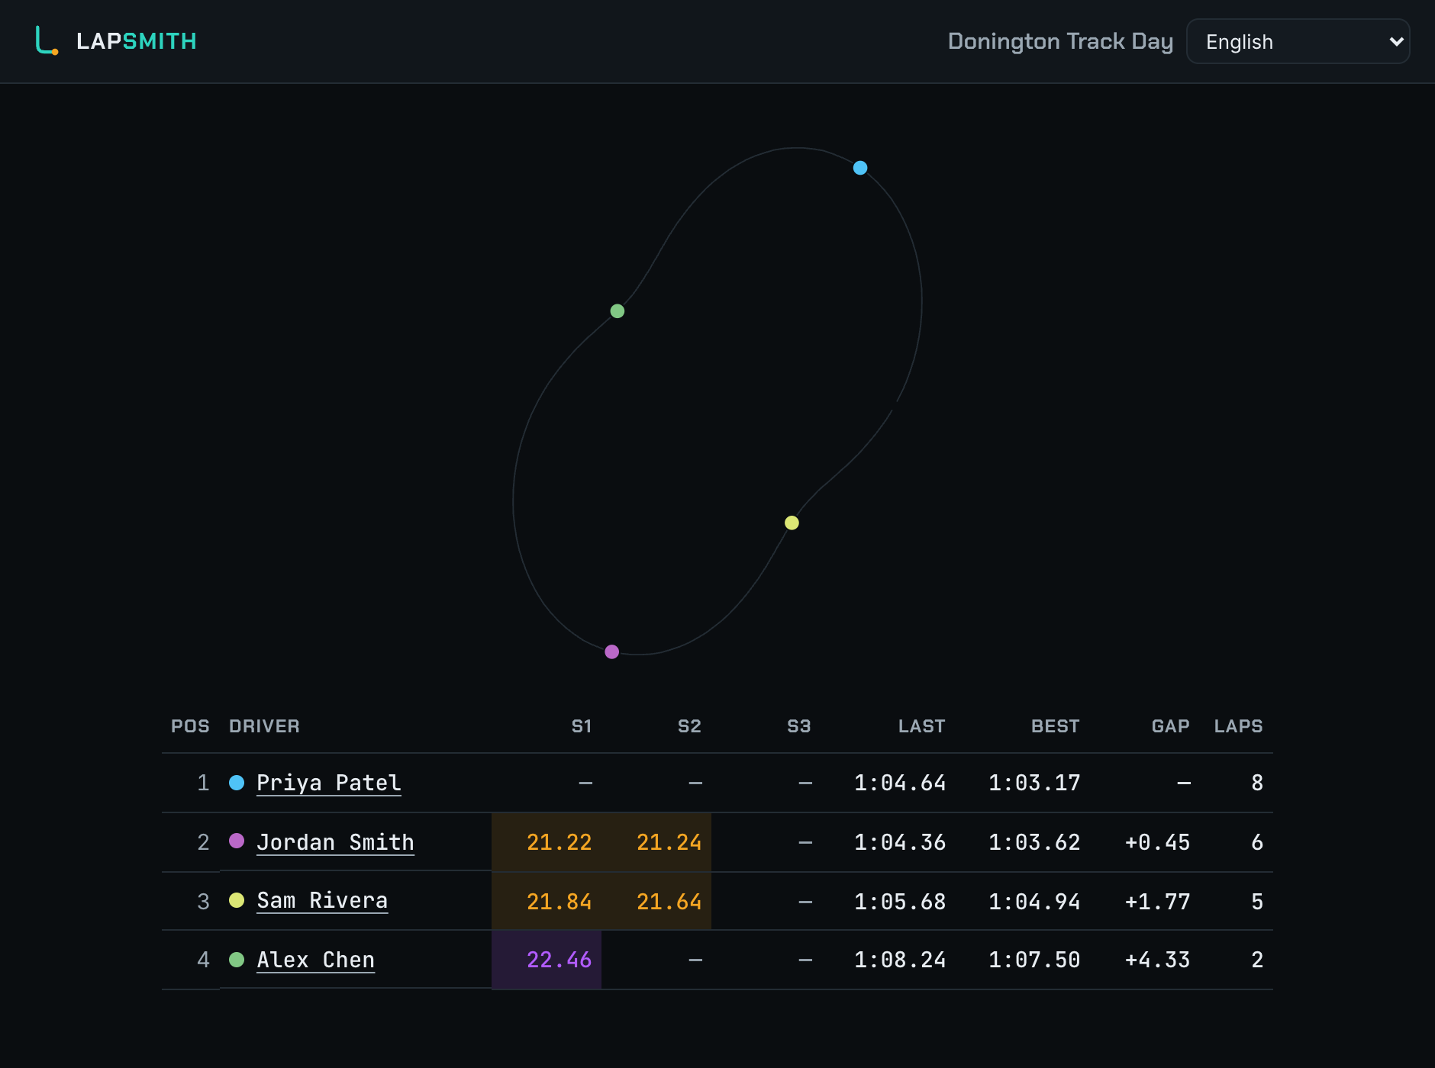
Task: Click the Lapsmith logo icon
Action: (47, 40)
